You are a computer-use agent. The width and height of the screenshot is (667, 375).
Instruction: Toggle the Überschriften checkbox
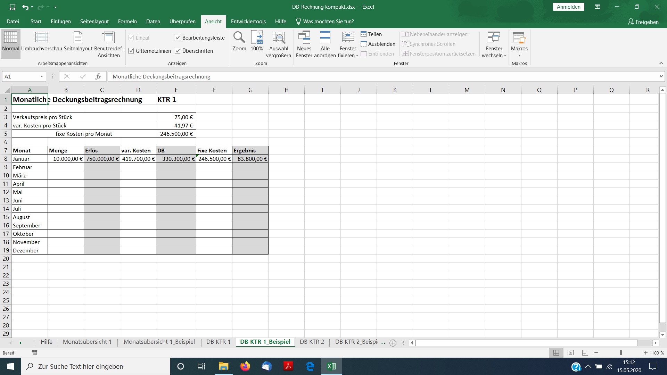click(x=178, y=51)
